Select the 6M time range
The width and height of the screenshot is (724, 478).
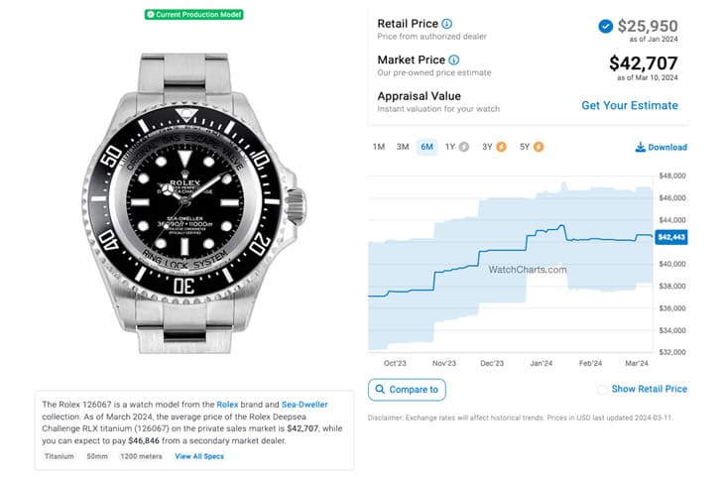[x=426, y=147]
